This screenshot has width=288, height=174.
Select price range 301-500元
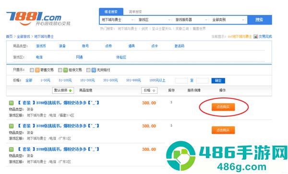[x=110, y=80]
